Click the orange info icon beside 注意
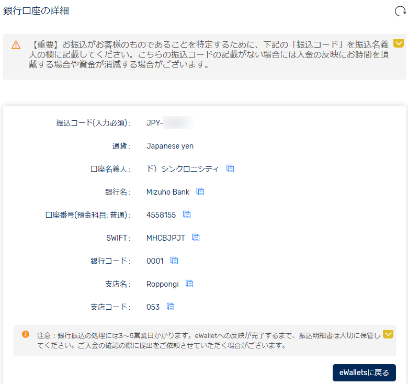 click(26, 334)
